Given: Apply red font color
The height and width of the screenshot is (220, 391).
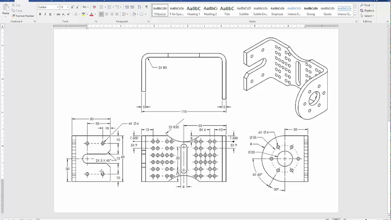Looking at the screenshot, I should 91,14.
